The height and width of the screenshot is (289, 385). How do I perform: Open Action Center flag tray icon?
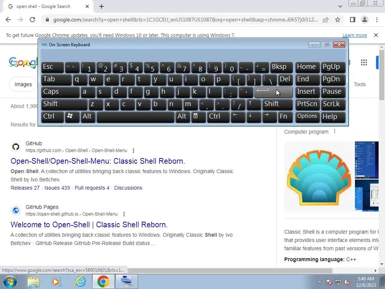(329, 282)
